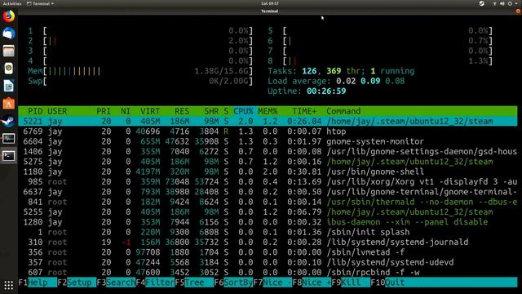Select the ibus-daemon process row

click(268, 222)
